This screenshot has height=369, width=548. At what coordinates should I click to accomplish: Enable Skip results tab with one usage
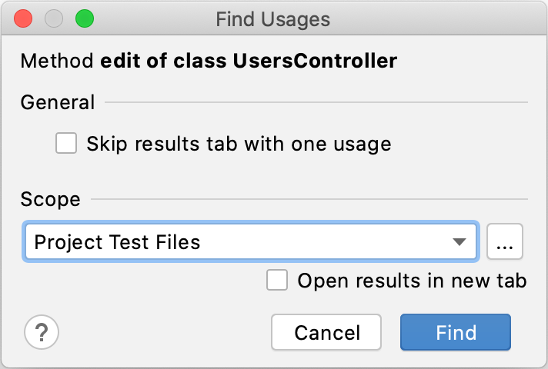pos(66,144)
